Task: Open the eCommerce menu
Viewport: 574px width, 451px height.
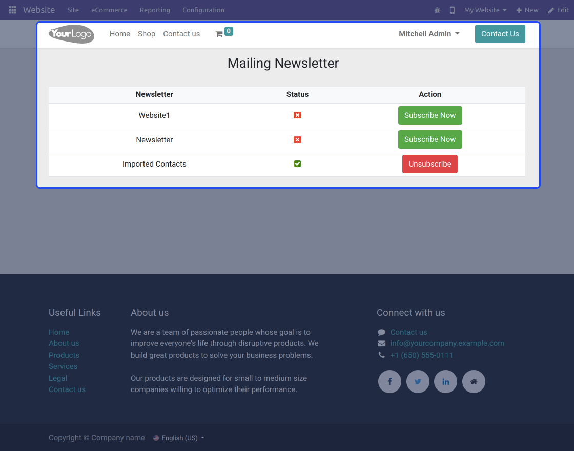Action: (109, 10)
